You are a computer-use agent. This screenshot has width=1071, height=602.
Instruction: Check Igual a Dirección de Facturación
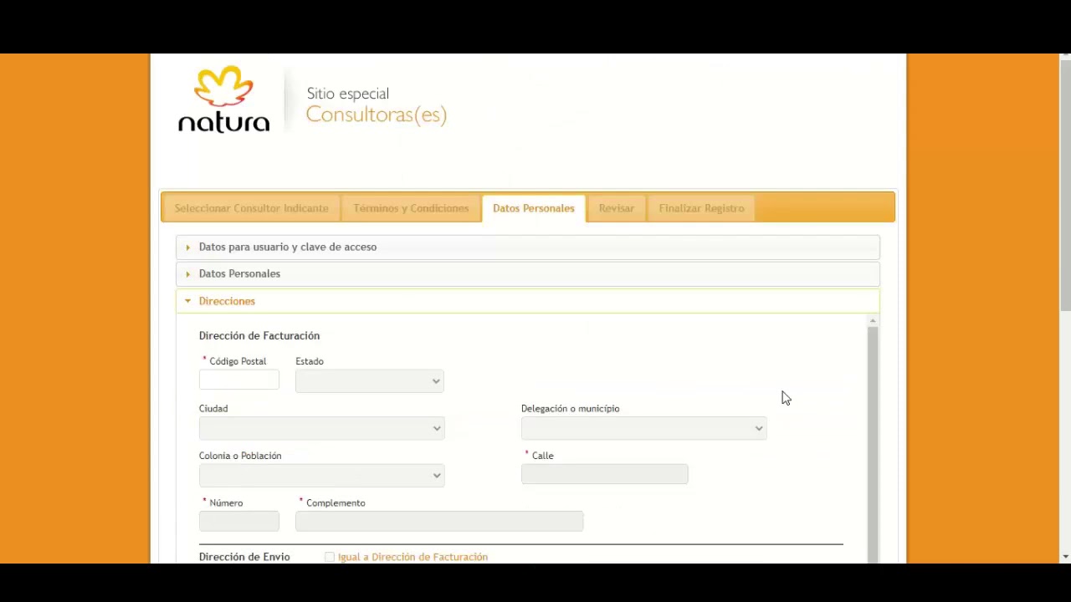[330, 557]
